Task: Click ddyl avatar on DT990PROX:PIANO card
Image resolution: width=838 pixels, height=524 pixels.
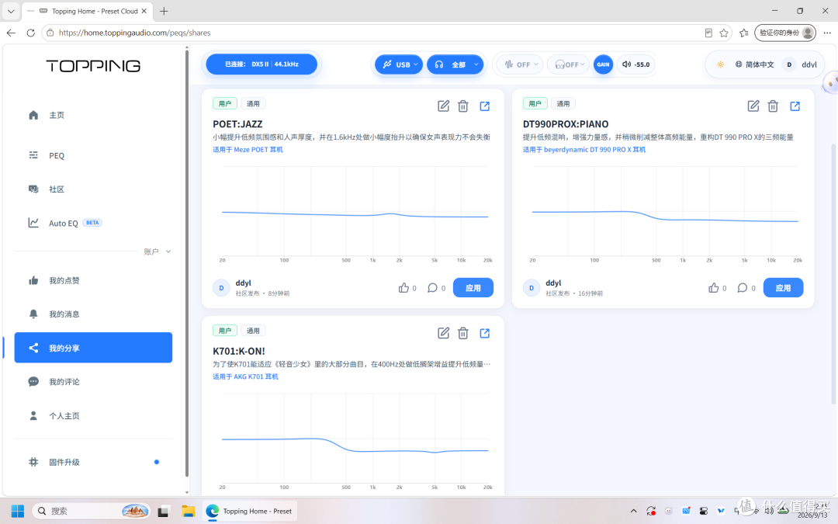Action: (532, 288)
